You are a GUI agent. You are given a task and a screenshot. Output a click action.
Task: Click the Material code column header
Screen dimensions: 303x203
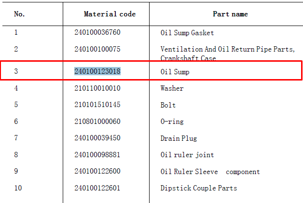(x=110, y=14)
